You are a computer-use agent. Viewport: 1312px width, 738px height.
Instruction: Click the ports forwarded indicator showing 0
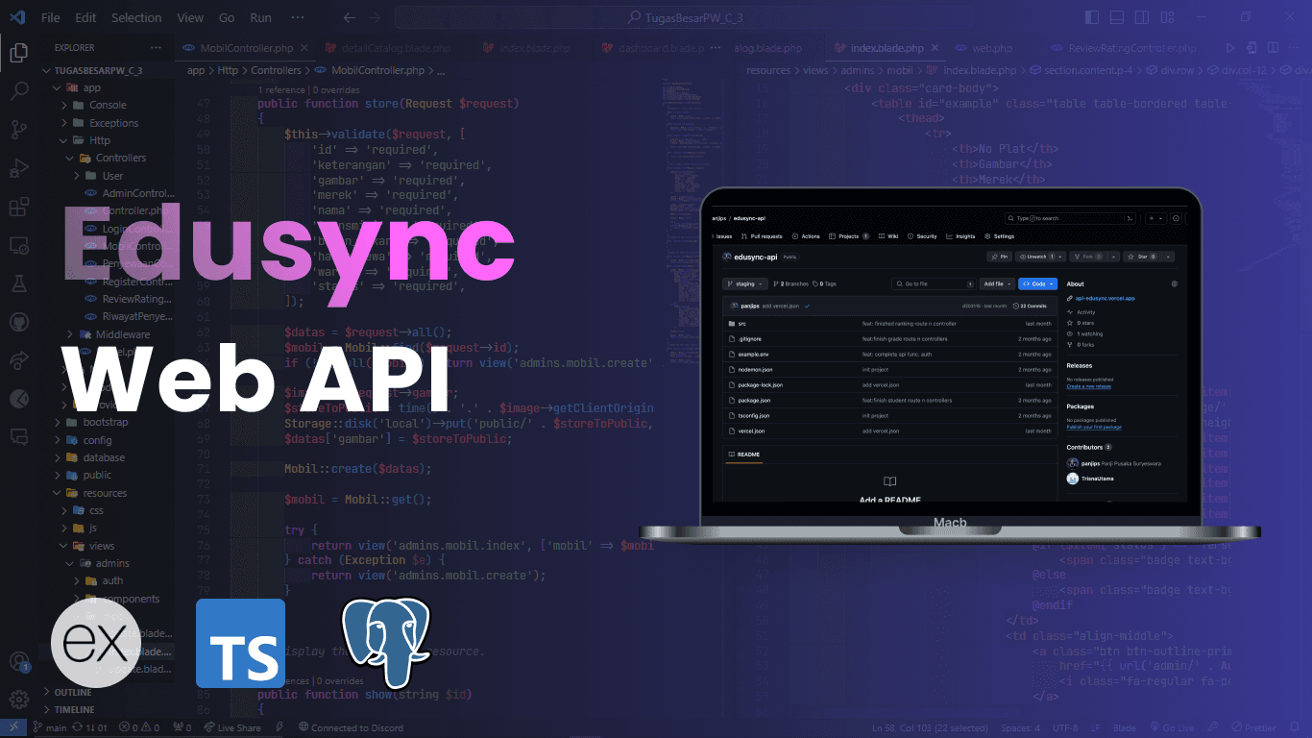tap(182, 728)
